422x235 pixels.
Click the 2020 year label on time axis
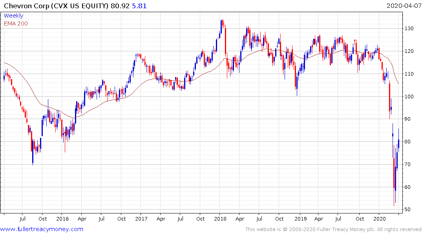coord(380,219)
